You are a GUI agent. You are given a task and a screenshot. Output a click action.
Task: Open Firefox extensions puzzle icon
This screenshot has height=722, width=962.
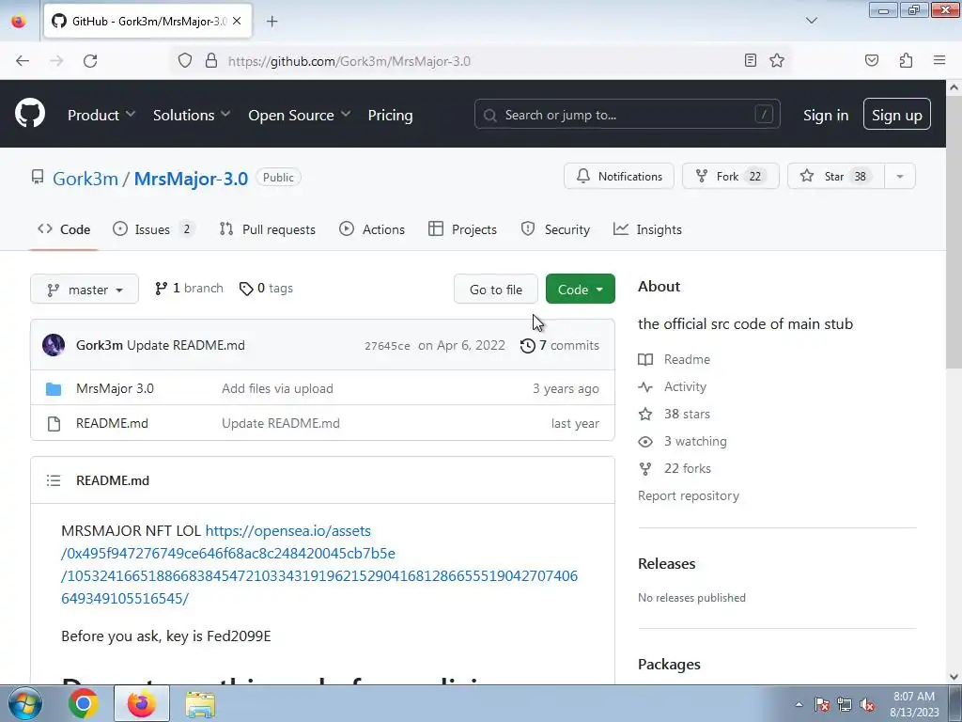click(906, 60)
